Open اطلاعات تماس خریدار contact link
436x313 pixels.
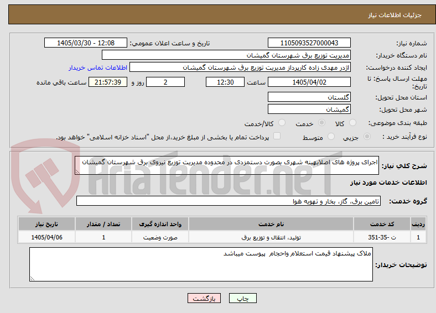(x=98, y=67)
